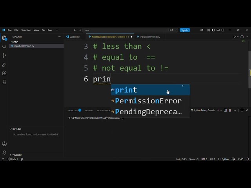Open the File menu

coord(9,30)
